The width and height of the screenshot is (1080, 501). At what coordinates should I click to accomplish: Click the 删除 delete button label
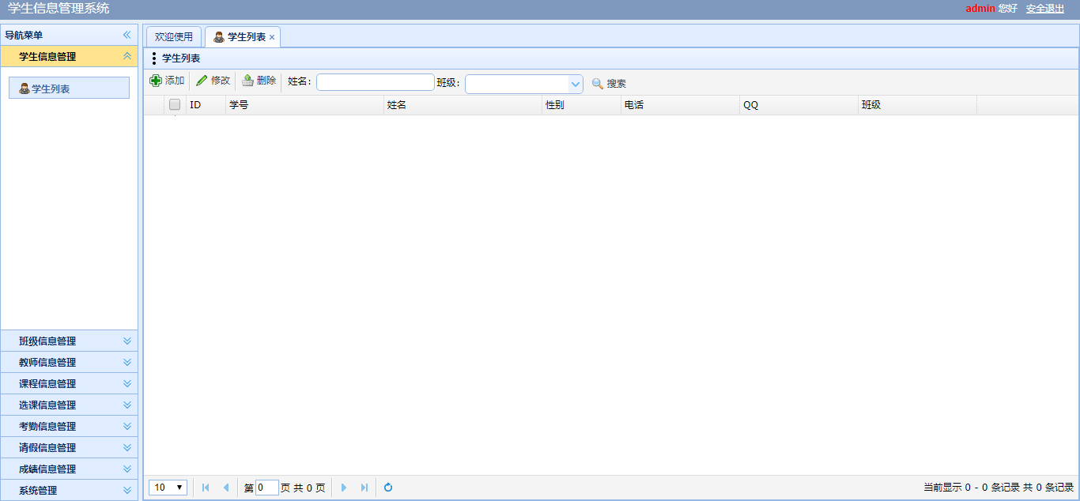click(x=266, y=81)
